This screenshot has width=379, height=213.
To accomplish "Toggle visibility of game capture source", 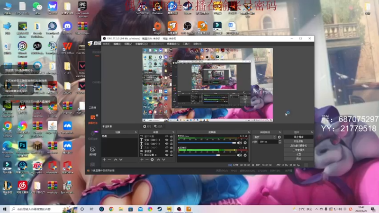I will [167, 151].
